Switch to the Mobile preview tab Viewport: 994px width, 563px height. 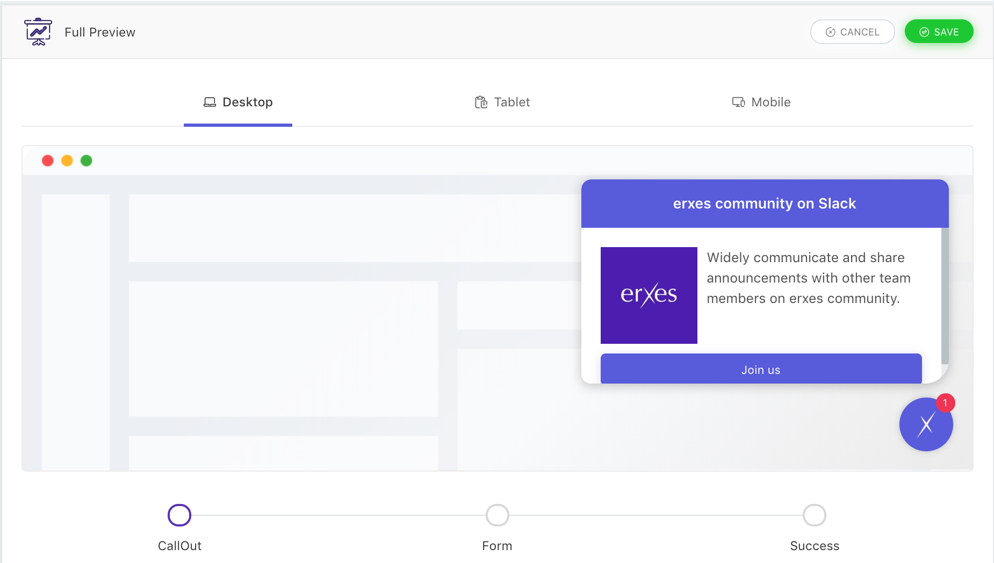(761, 102)
